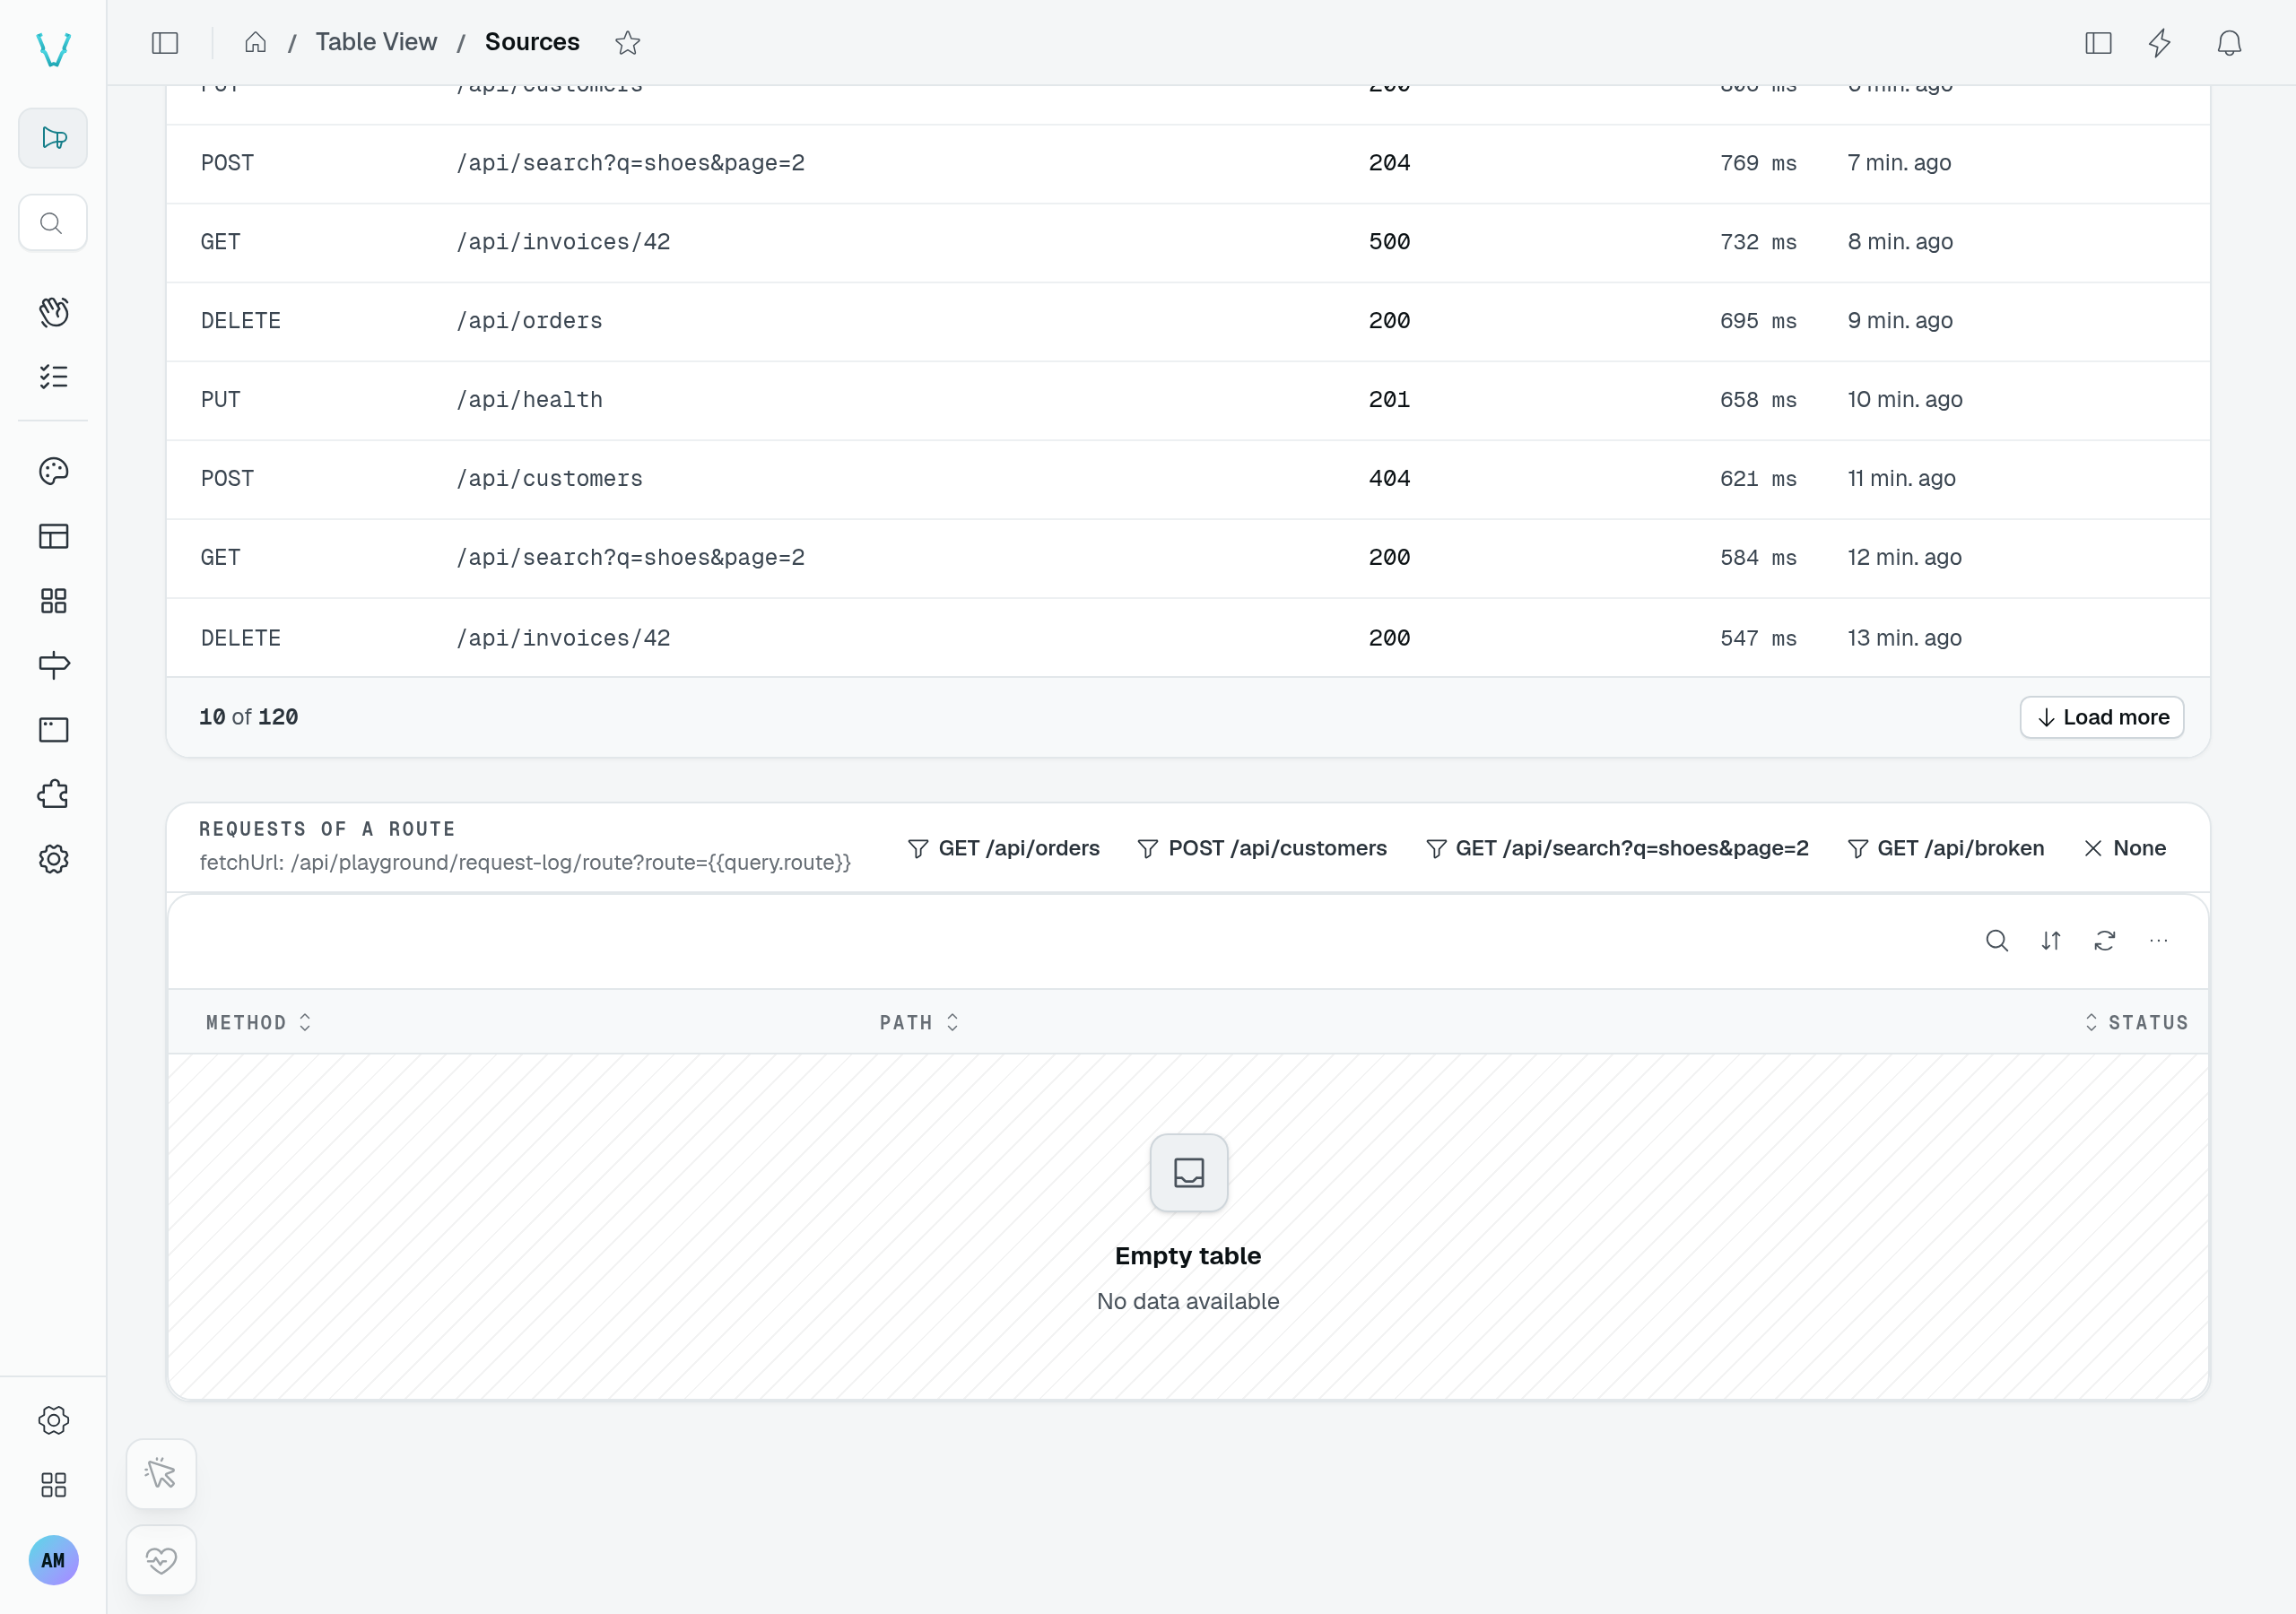This screenshot has width=2296, height=1614.
Task: Open the palette theme icon in sidebar
Action: click(54, 471)
